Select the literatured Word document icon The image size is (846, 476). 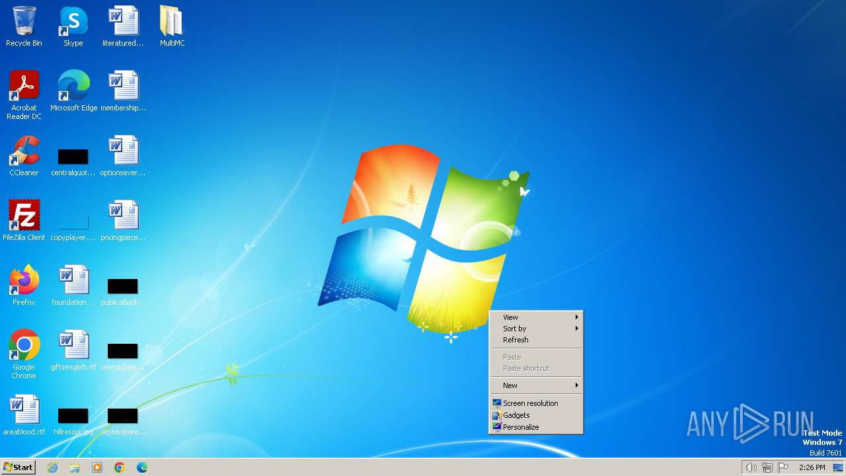[x=123, y=26]
